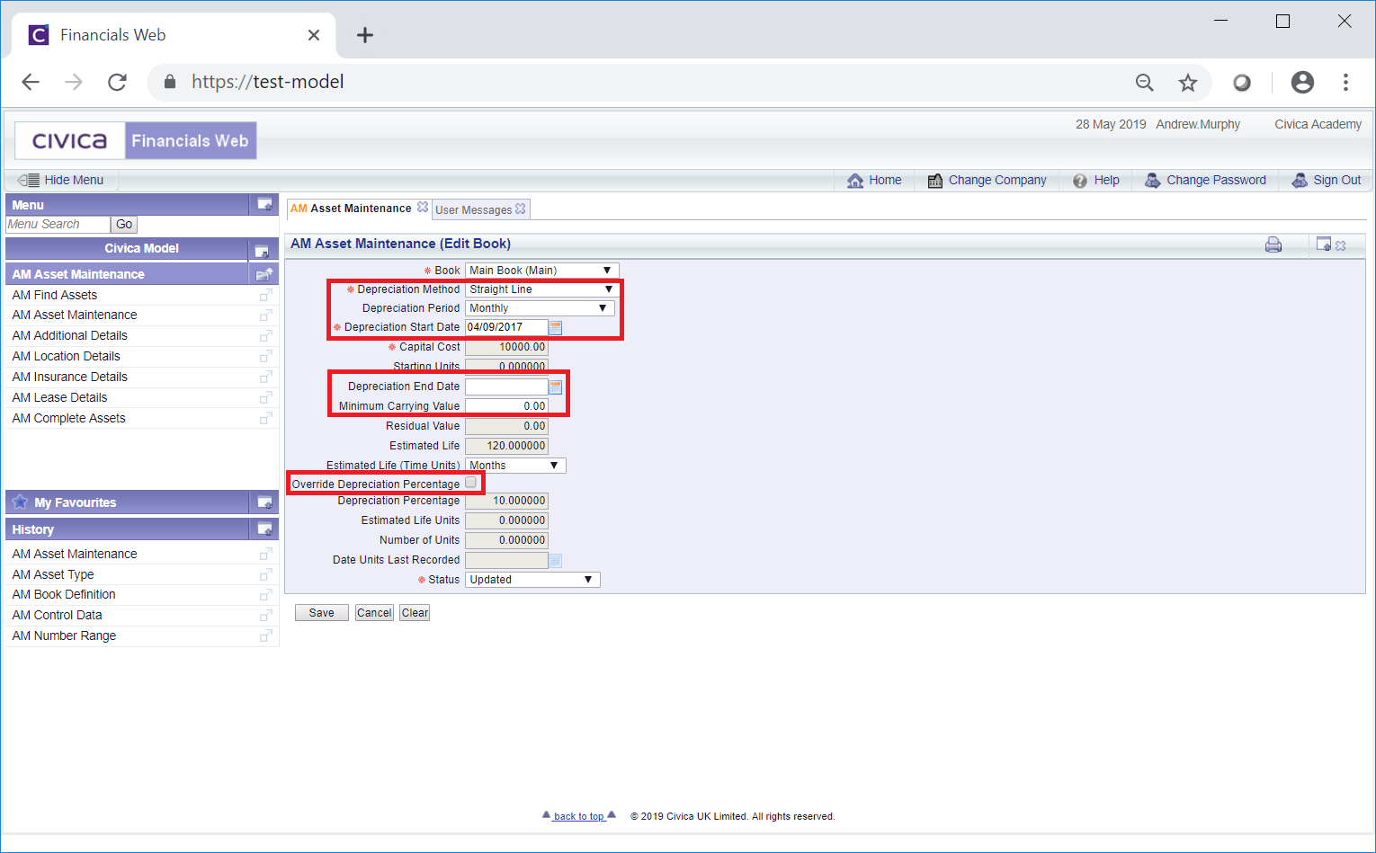Open the Depreciation Period dropdown
The width and height of the screenshot is (1376, 853).
540,308
